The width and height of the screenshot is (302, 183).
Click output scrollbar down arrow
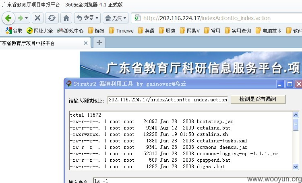pyautogui.click(x=296, y=167)
